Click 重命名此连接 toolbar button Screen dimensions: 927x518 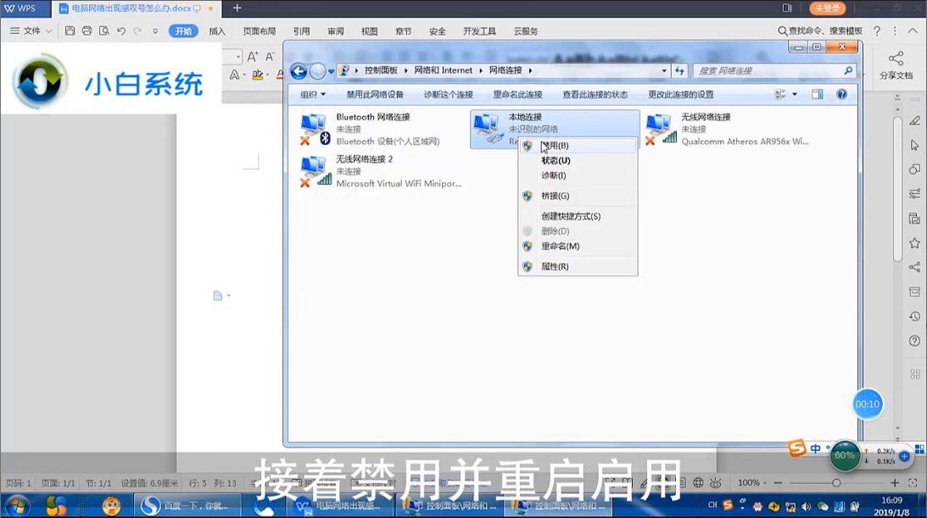pos(518,94)
